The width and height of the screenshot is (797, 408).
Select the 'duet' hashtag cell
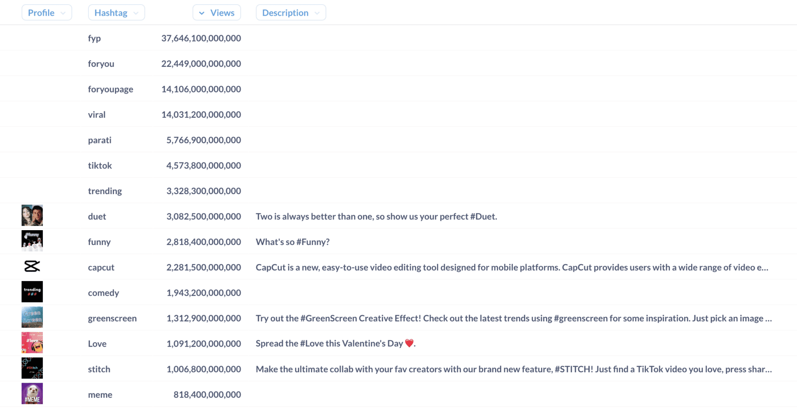click(x=97, y=216)
